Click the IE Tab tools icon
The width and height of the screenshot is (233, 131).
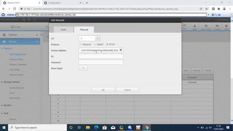[213, 15]
